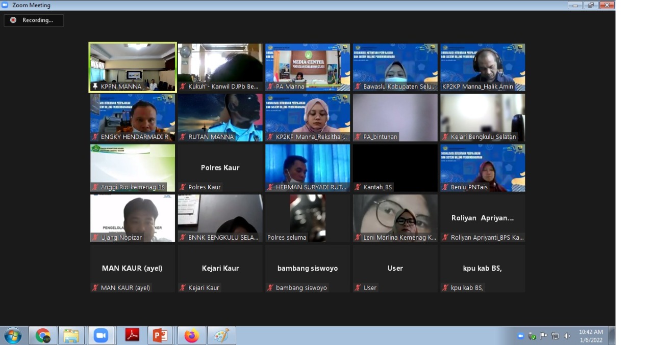Switch to PowerPoint in the taskbar
This screenshot has height=345, width=653.
click(x=160, y=336)
